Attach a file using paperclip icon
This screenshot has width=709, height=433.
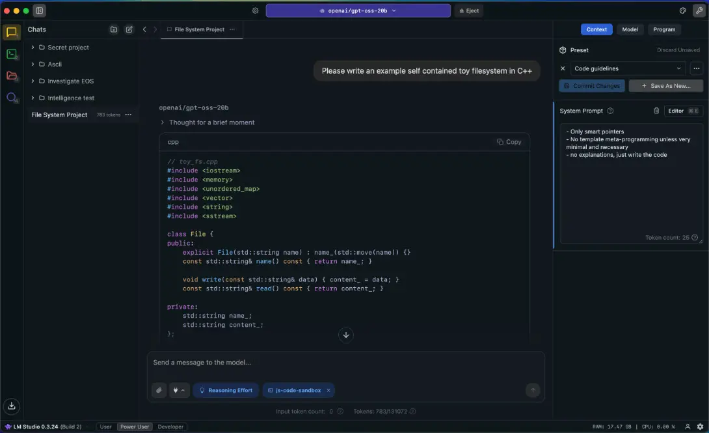[x=159, y=390]
